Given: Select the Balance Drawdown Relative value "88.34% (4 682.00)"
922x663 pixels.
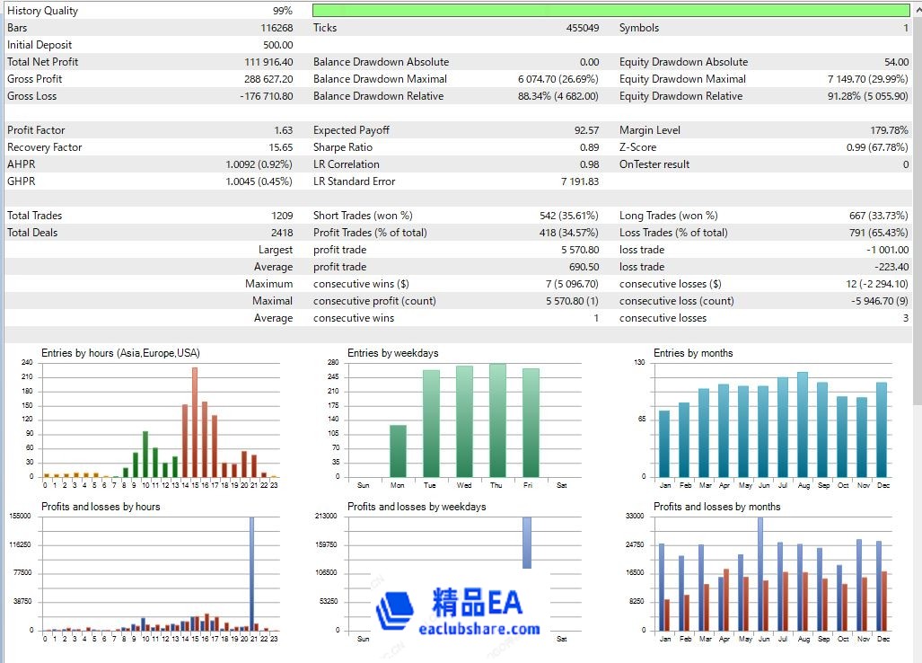Looking at the screenshot, I should click(558, 96).
